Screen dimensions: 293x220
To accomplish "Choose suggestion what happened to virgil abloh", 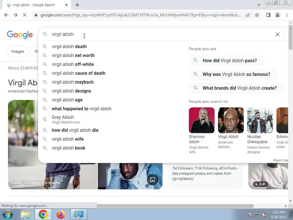I will 82,109.
